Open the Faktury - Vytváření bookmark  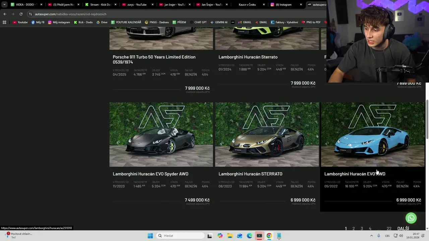284,22
